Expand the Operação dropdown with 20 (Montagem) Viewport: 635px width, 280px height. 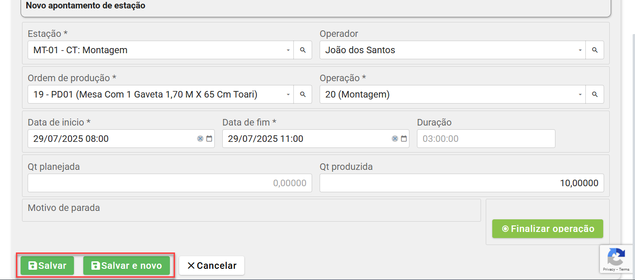(580, 94)
